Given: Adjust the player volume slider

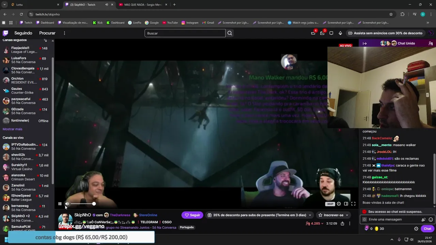Looking at the screenshot, I should 83,204.
